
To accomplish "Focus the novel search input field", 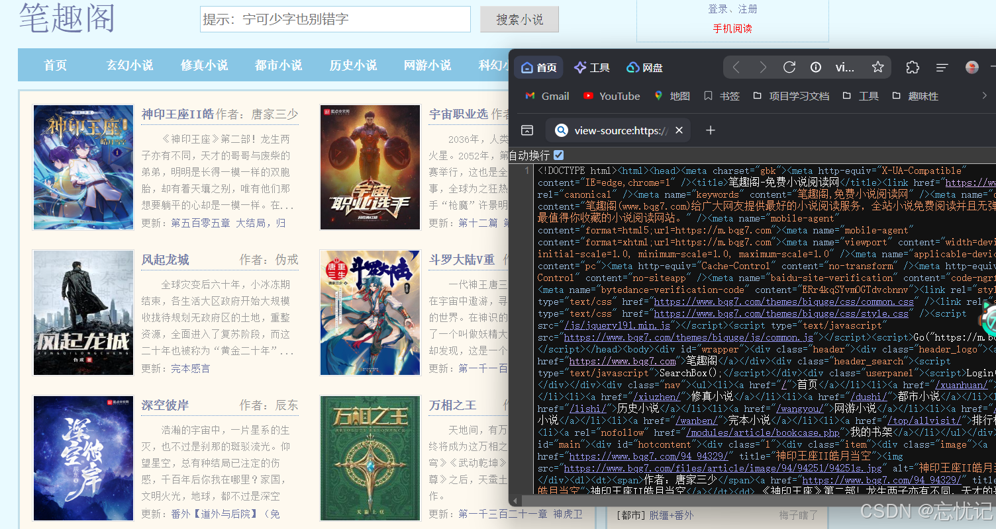I will pyautogui.click(x=336, y=19).
